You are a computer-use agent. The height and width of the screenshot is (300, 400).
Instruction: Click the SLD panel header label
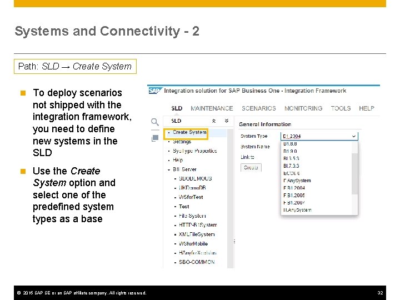click(176, 121)
